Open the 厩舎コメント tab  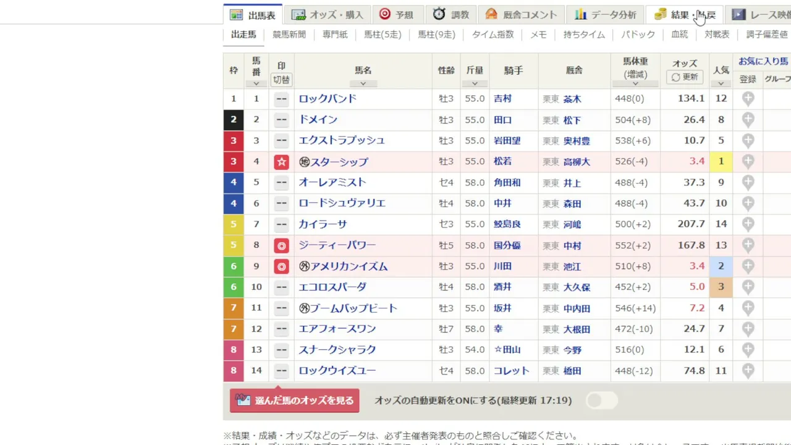click(x=521, y=15)
